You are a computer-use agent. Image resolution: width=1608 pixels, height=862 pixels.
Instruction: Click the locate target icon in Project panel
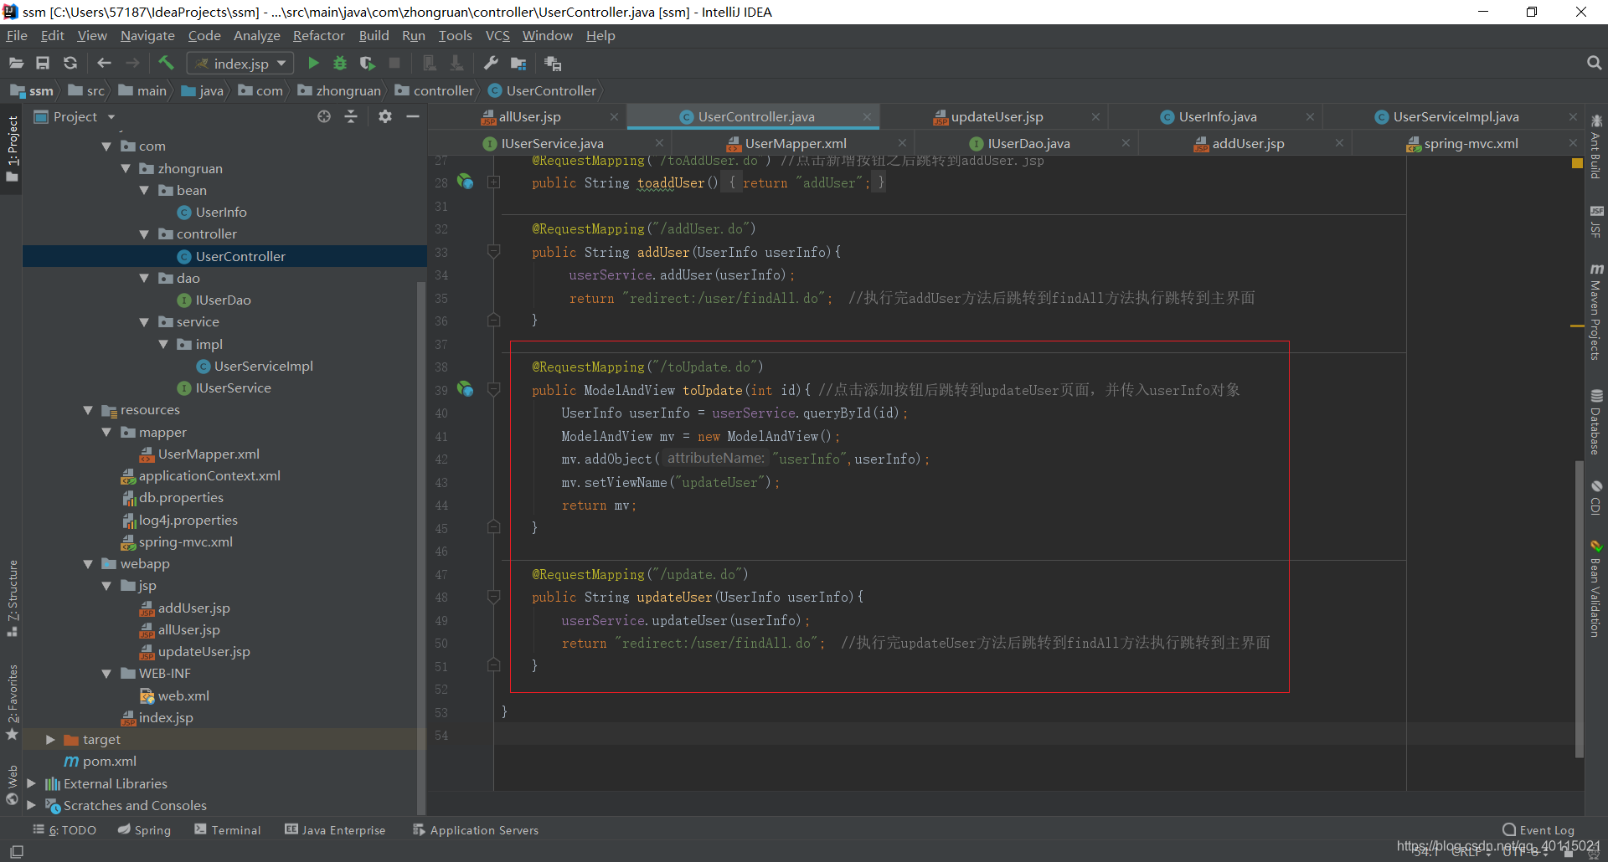[324, 116]
